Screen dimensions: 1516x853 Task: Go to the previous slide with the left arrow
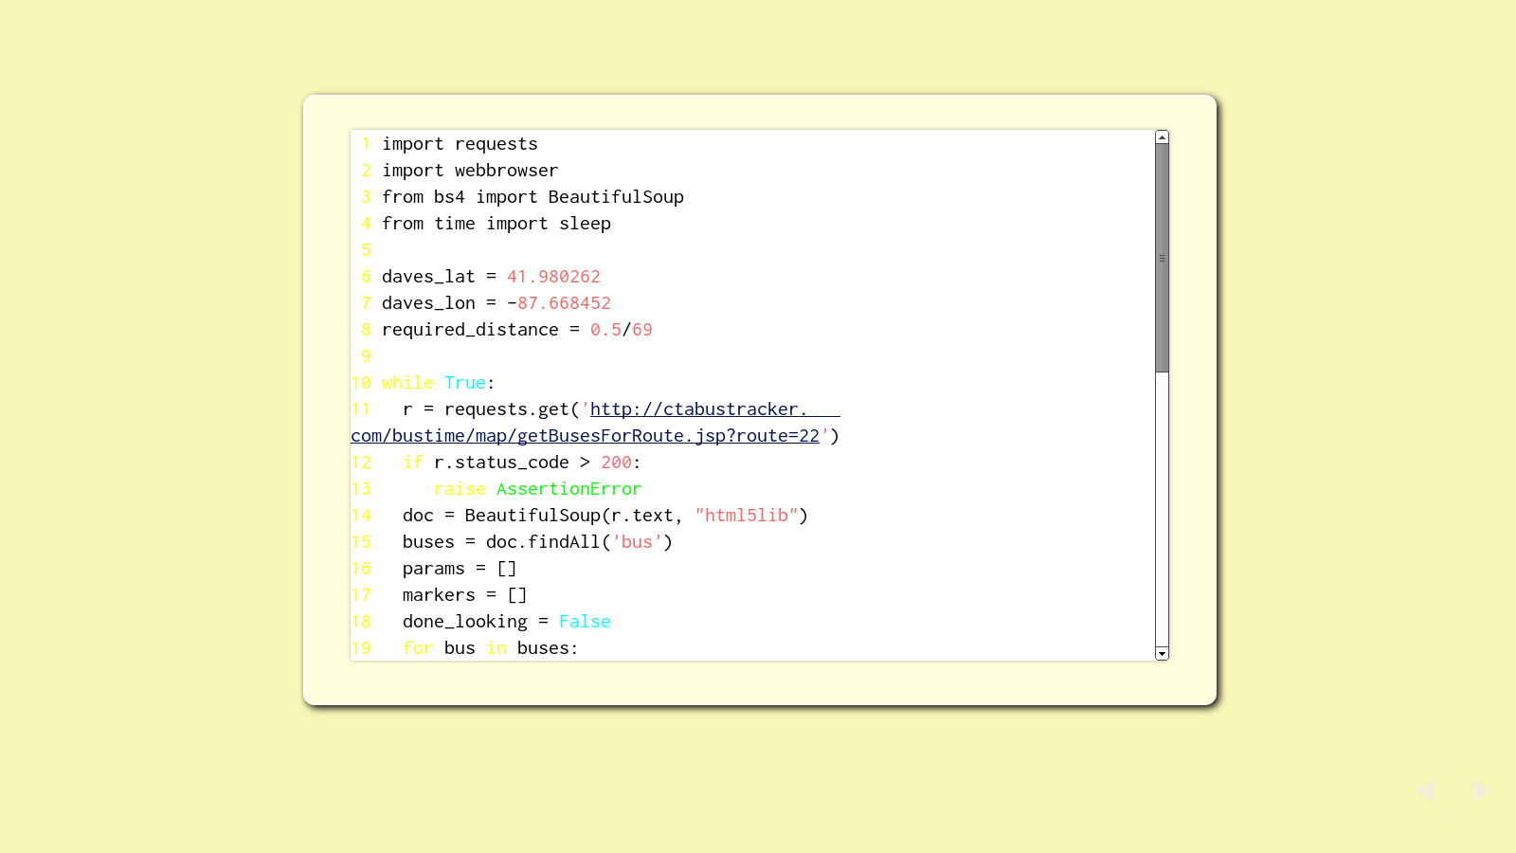tap(1426, 790)
